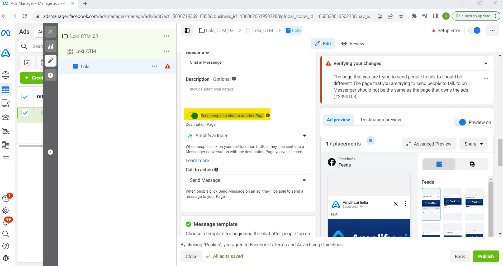This screenshot has height=266, width=503.
Task: Toggle the ad status switch near Setup error
Action: click(474, 31)
